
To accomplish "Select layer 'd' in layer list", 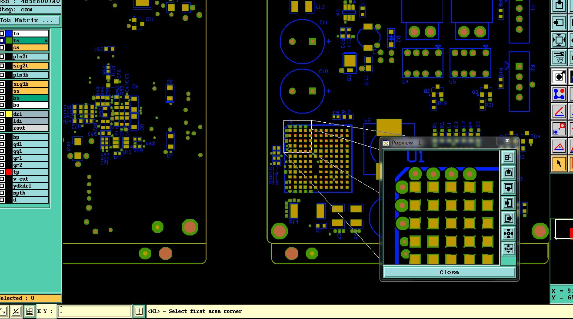I will click(30, 200).
